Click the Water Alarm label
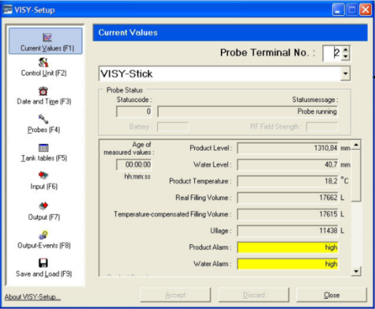The height and width of the screenshot is (309, 375). click(212, 264)
